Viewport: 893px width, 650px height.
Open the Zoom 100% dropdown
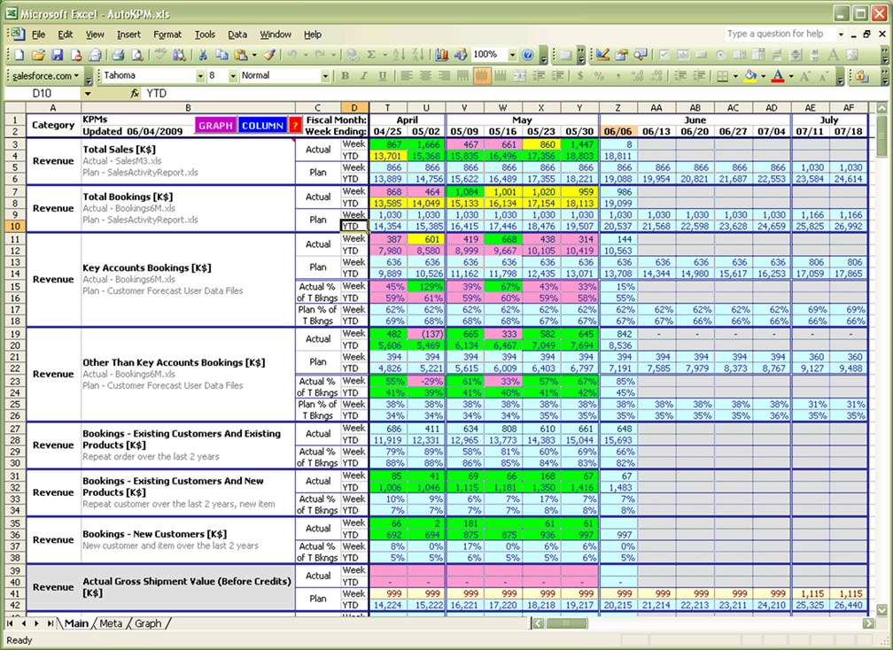513,55
